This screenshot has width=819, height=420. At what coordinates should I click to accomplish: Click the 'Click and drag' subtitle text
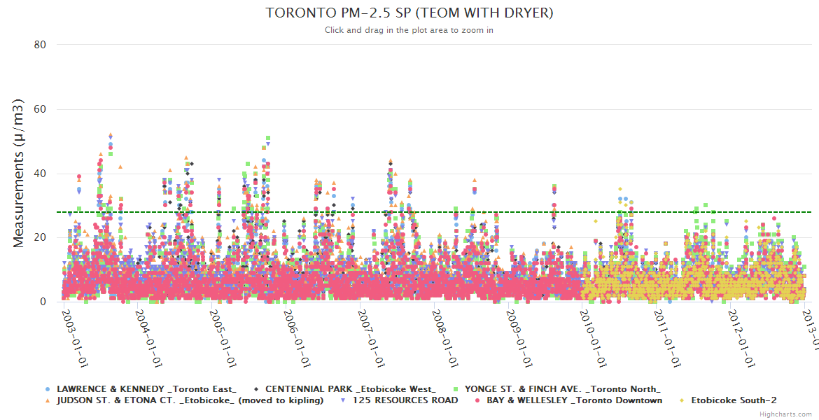point(409,30)
